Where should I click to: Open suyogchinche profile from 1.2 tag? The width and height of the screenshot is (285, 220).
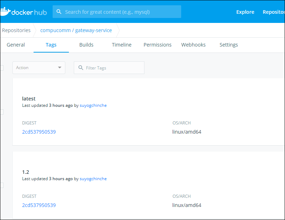93,179
